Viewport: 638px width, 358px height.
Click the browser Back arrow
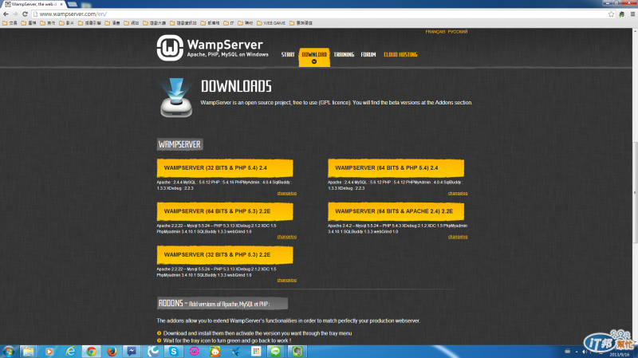[6, 14]
